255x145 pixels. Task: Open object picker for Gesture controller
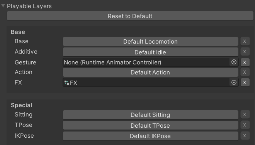(x=234, y=62)
